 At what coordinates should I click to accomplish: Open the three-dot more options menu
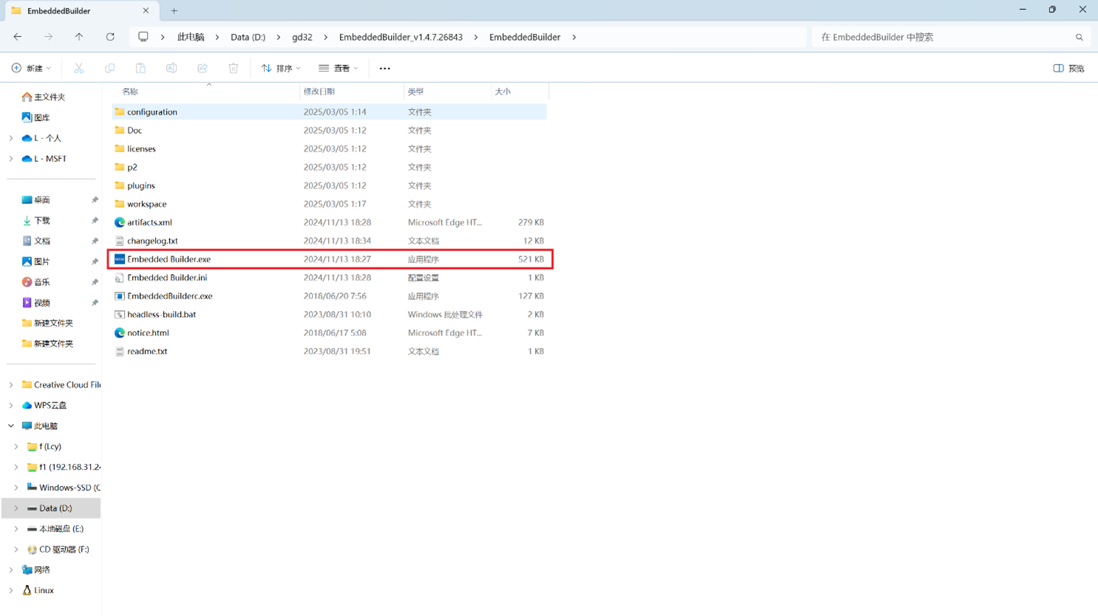[385, 68]
